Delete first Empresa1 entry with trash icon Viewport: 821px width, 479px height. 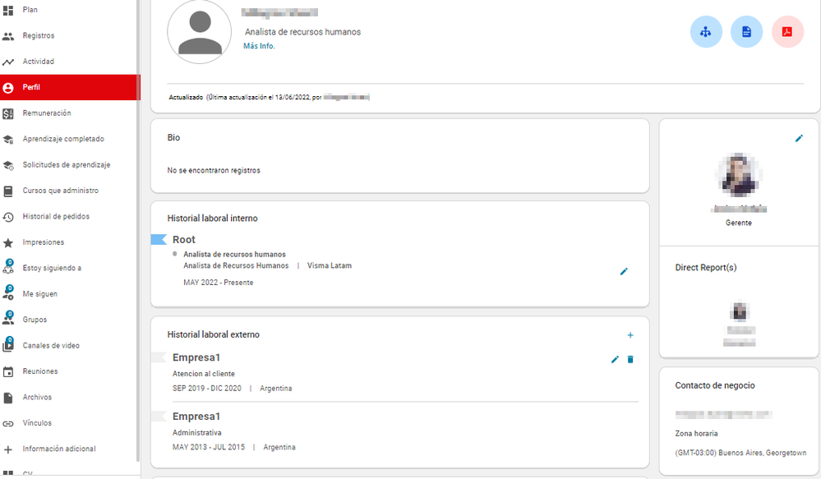coord(630,359)
